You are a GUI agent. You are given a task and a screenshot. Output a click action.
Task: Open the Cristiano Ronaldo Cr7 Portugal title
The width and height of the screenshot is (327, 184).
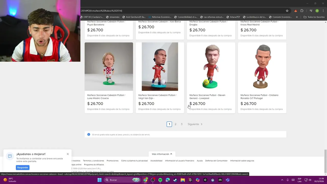tap(260, 97)
